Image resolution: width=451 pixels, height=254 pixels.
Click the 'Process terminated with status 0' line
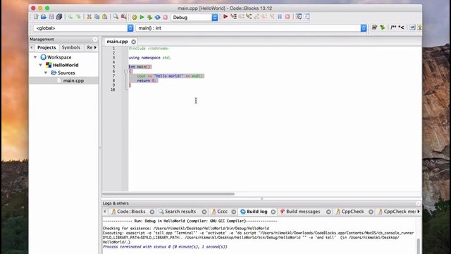click(165, 247)
